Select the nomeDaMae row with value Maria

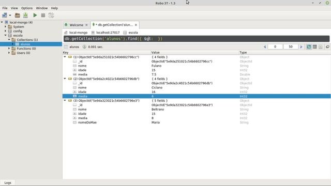(197, 122)
